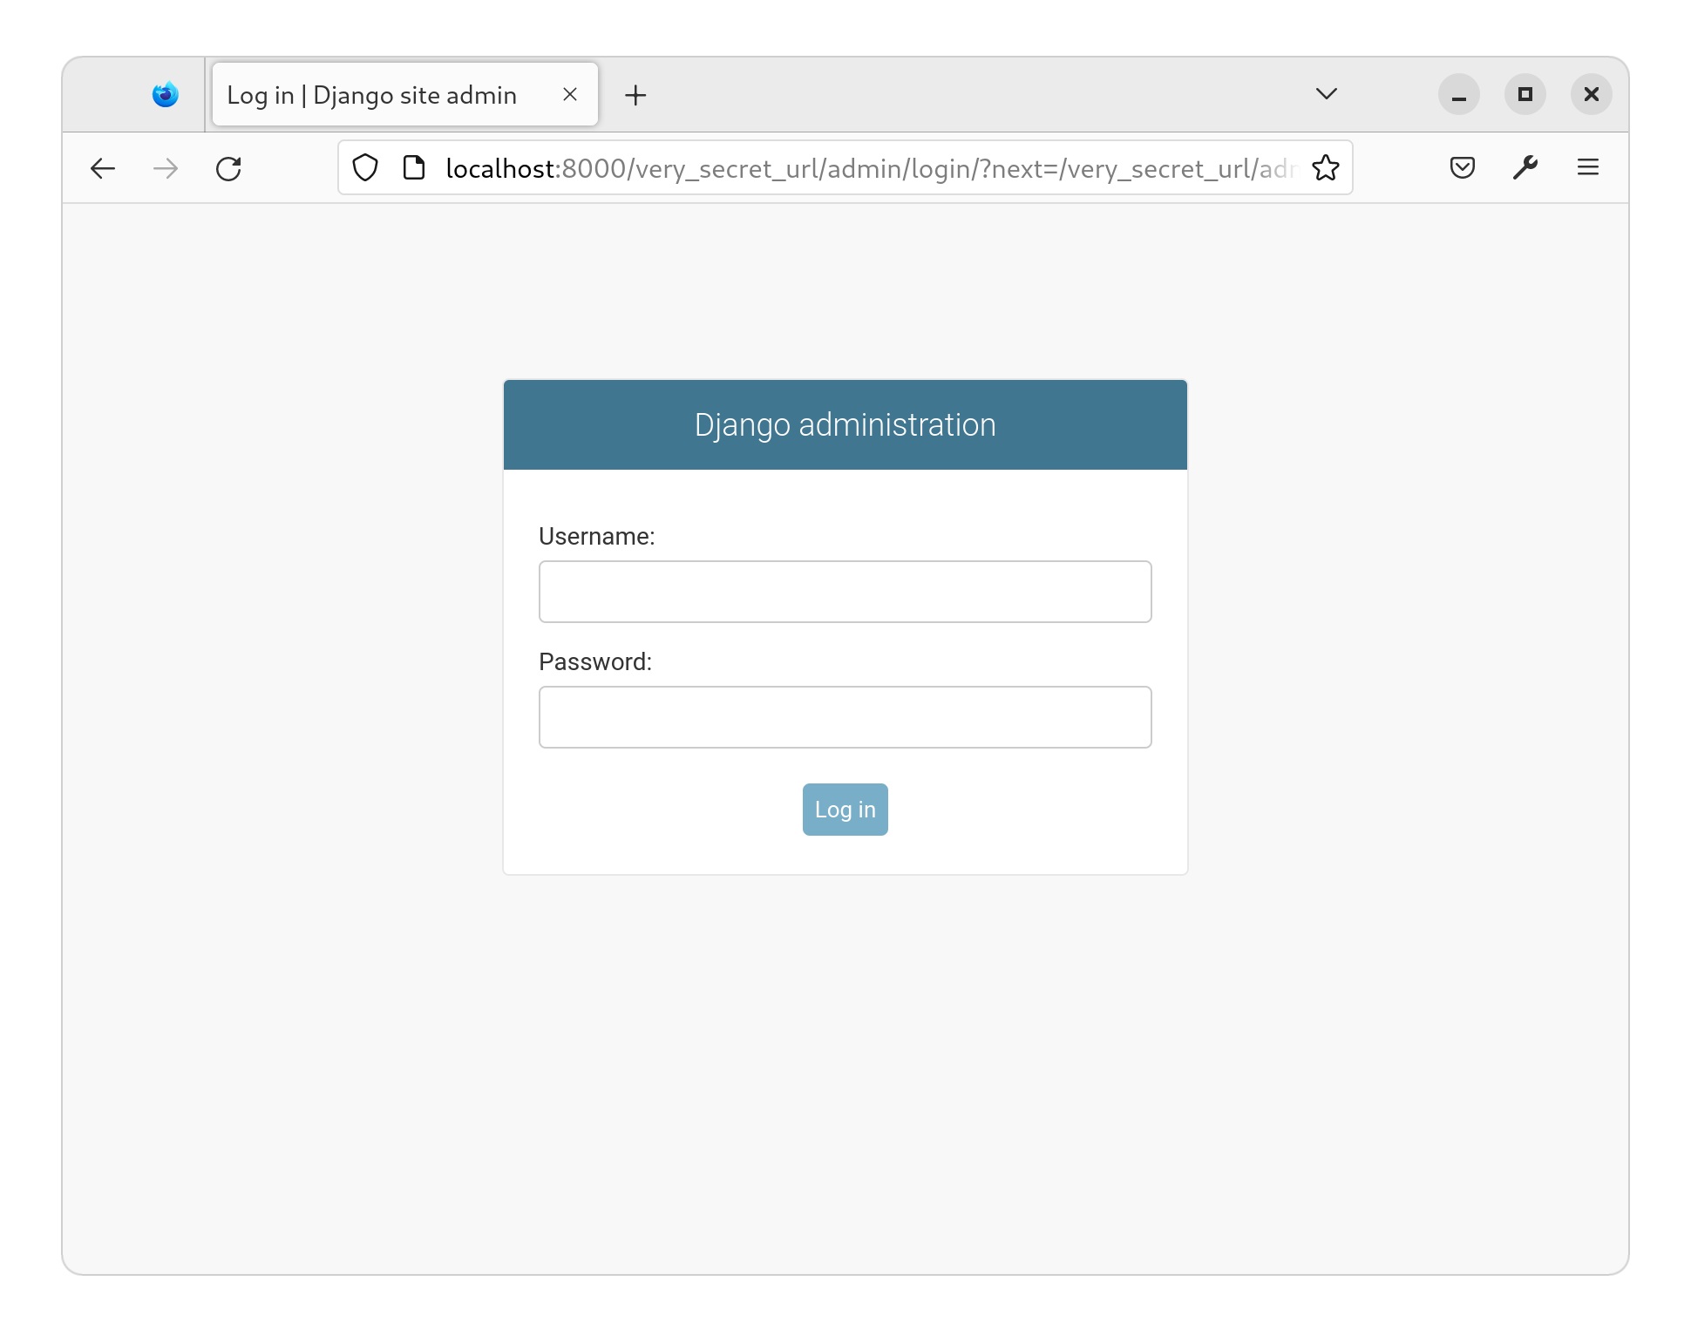This screenshot has height=1342, width=1691.
Task: Close the Django site admin tab
Action: [570, 94]
